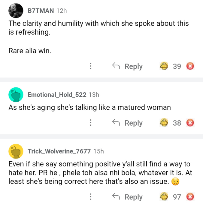Visit Trick_Wolverine_7677 username link
203x211 pixels.
point(59,151)
